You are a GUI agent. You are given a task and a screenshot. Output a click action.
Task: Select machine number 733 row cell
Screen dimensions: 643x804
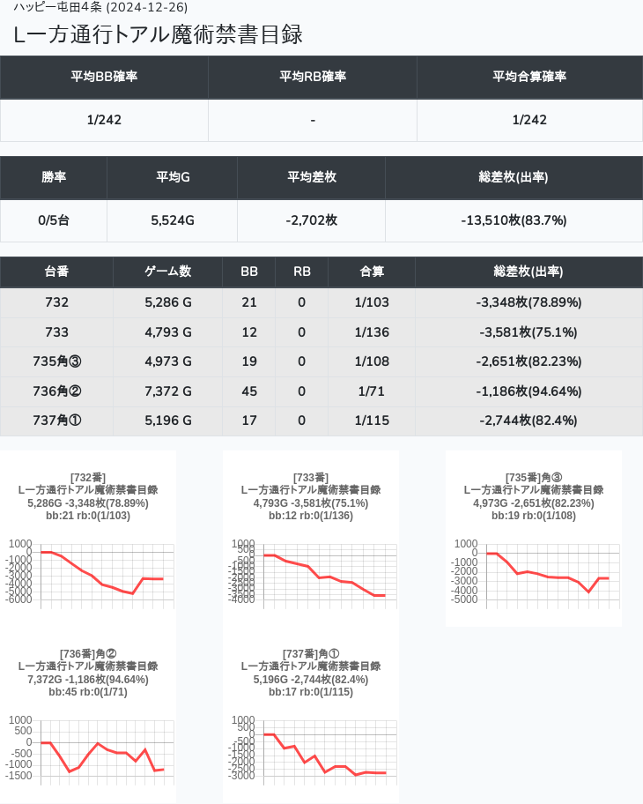[x=56, y=332]
